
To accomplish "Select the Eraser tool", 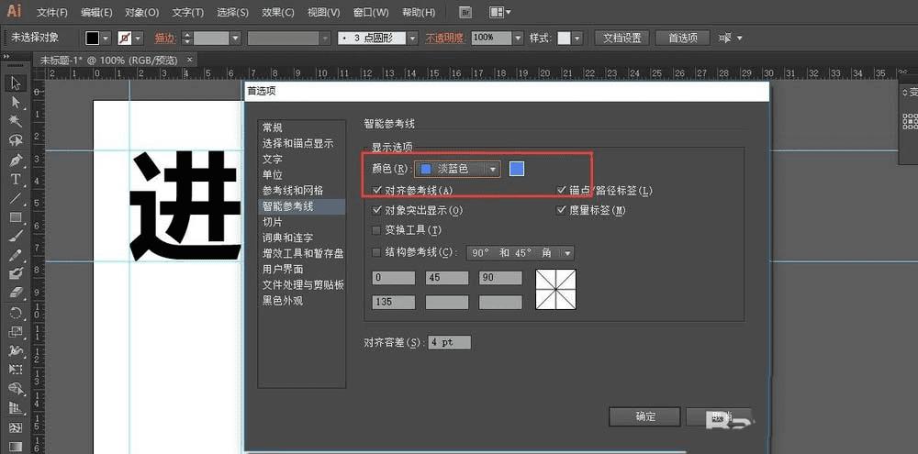I will pos(16,293).
